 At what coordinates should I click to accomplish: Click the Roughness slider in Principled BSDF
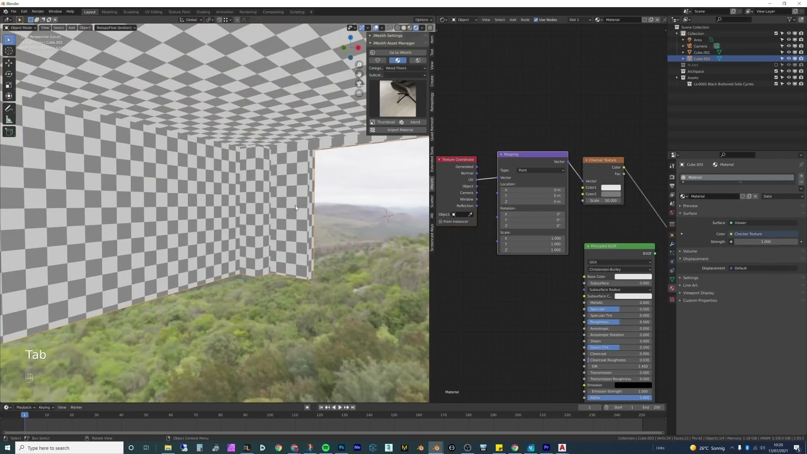click(x=620, y=322)
